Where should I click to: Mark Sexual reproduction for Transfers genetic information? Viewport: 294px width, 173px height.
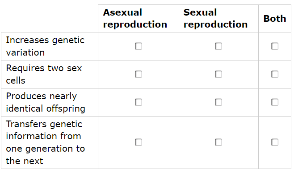point(218,142)
